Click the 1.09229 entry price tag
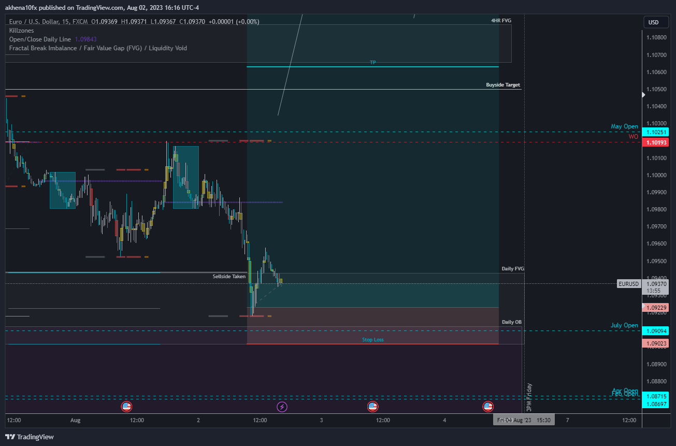The width and height of the screenshot is (676, 446). click(x=655, y=308)
